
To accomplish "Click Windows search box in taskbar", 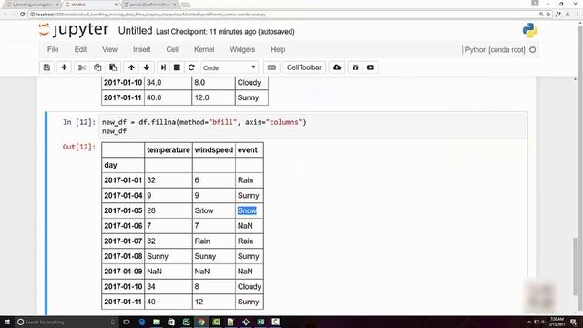I will click(x=66, y=322).
